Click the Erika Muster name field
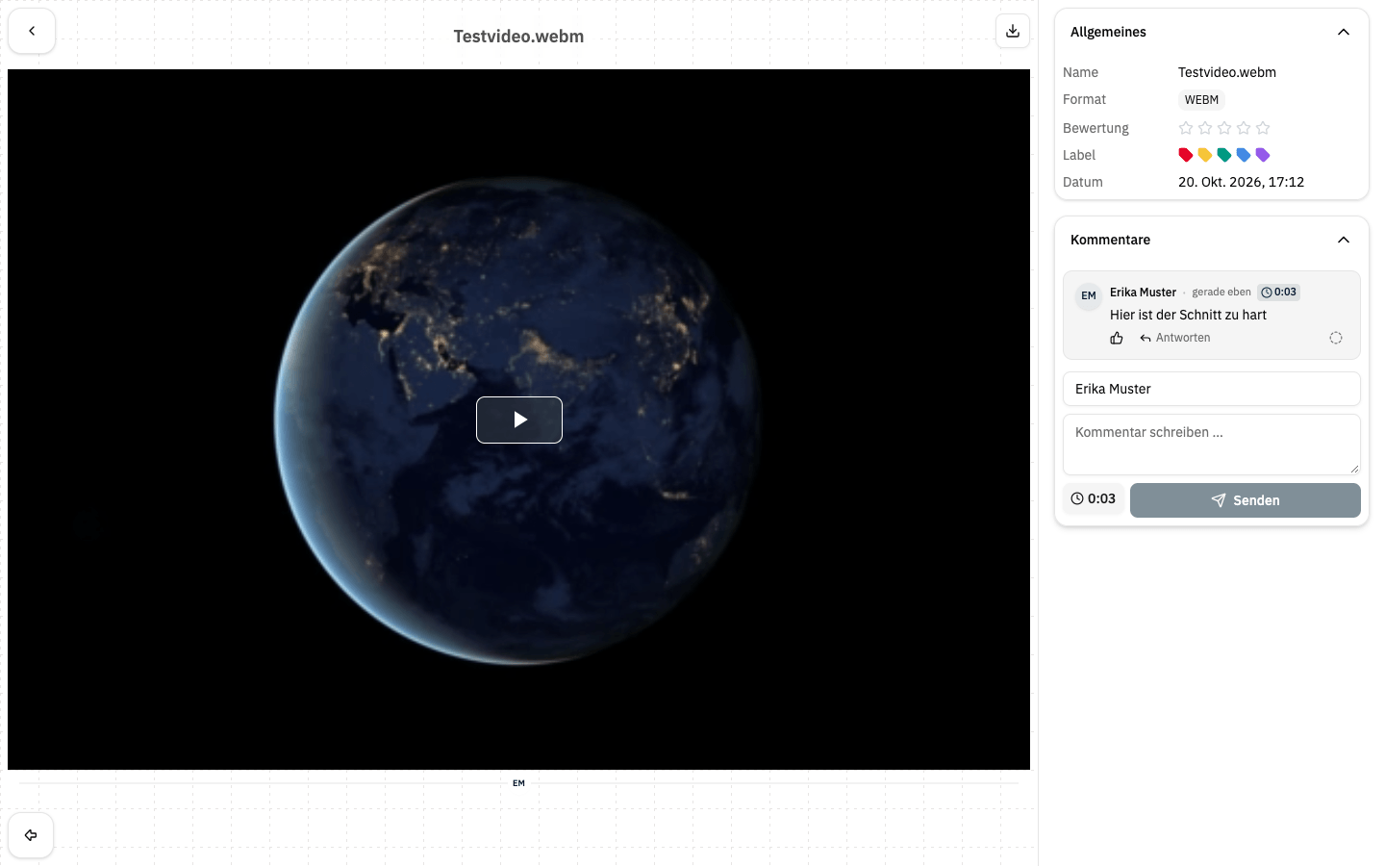The height and width of the screenshot is (866, 1385). (1212, 389)
